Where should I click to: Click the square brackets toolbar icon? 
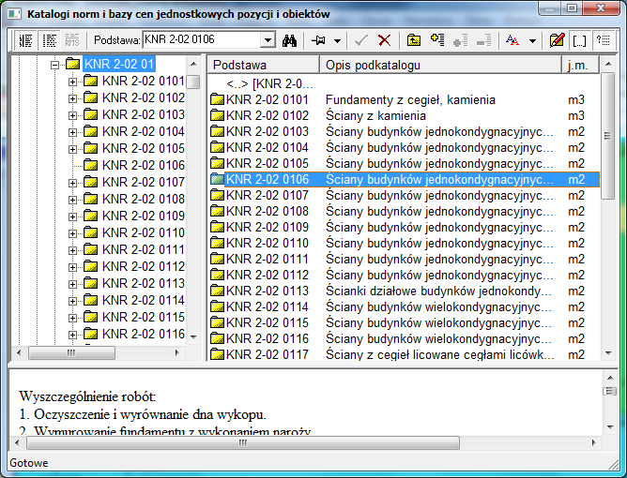[580, 40]
